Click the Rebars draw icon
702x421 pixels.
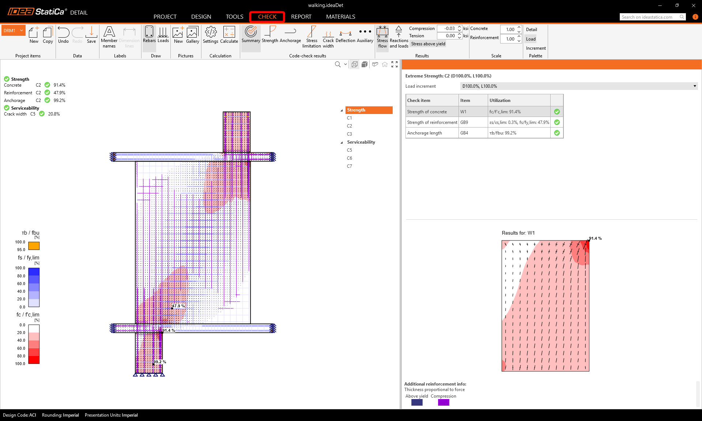point(149,35)
